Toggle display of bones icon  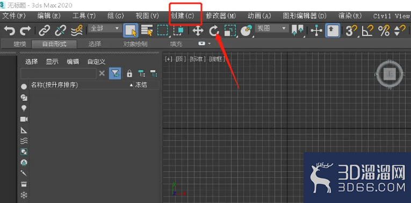coord(24,174)
